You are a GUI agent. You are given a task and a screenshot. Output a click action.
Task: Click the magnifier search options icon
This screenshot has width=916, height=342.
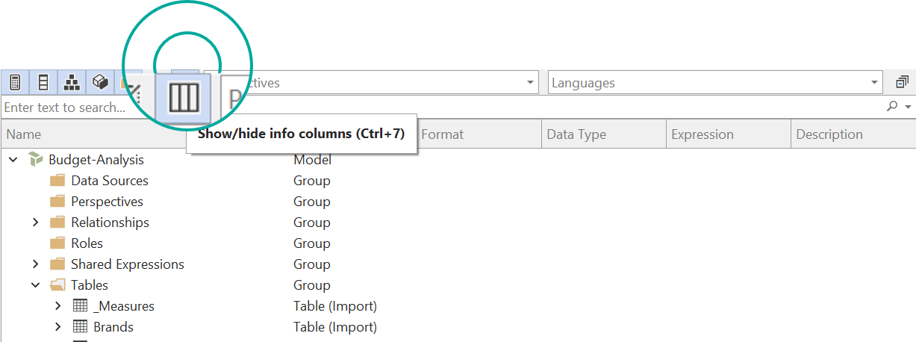click(897, 108)
